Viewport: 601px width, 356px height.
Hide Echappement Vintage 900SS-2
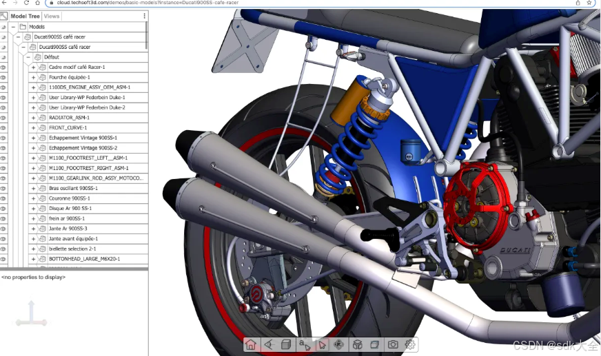point(3,148)
